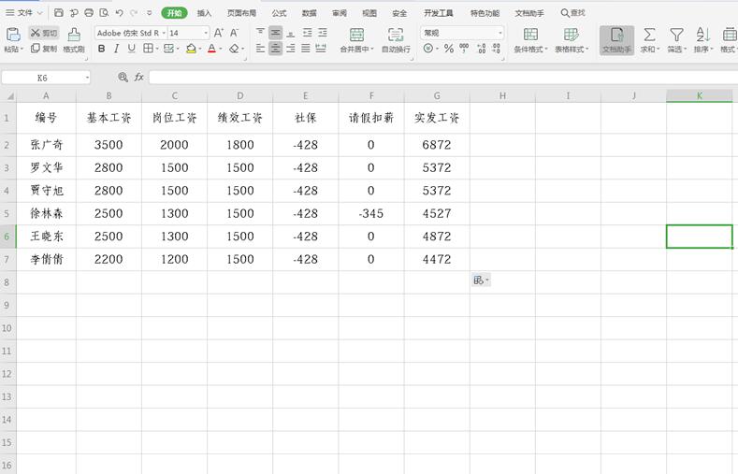Screen dimensions: 738x474
Task: Click the red font color A button
Action: click(211, 49)
